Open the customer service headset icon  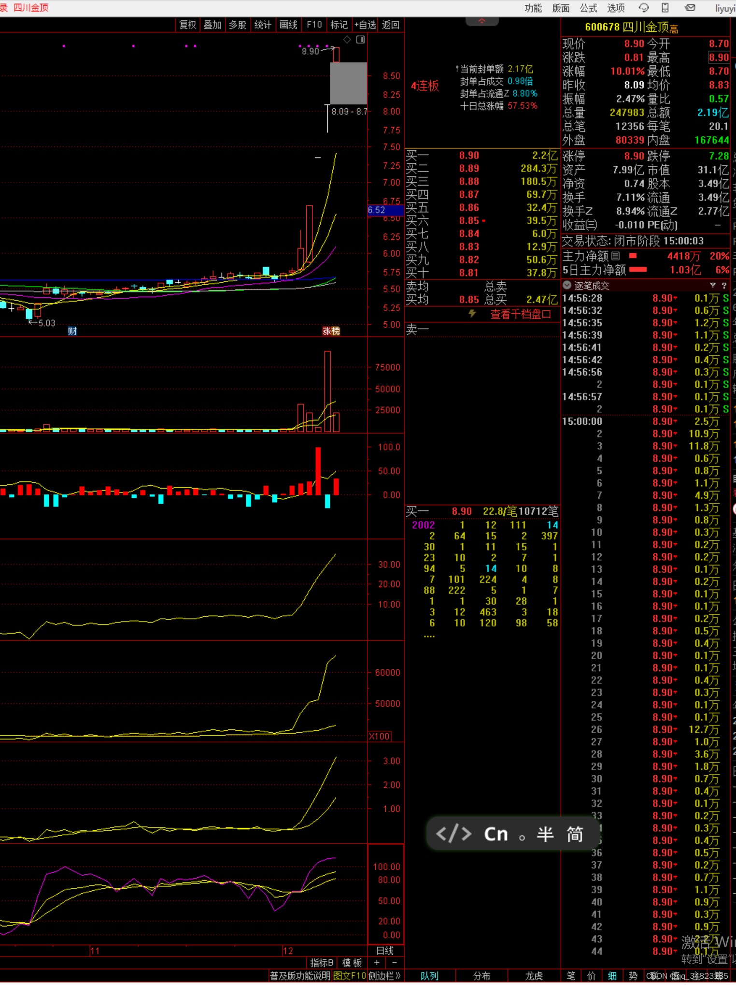pyautogui.click(x=643, y=8)
